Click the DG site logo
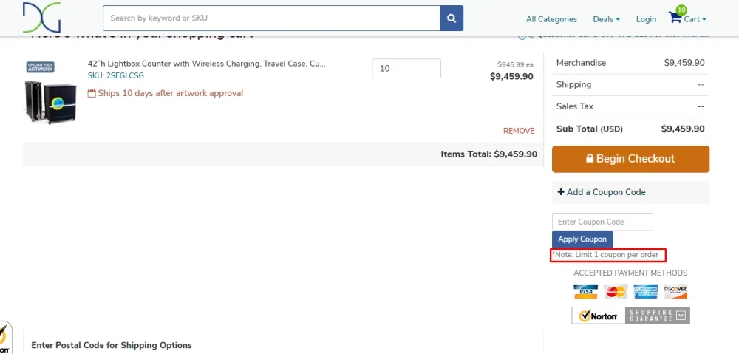This screenshot has width=739, height=354. [42, 18]
